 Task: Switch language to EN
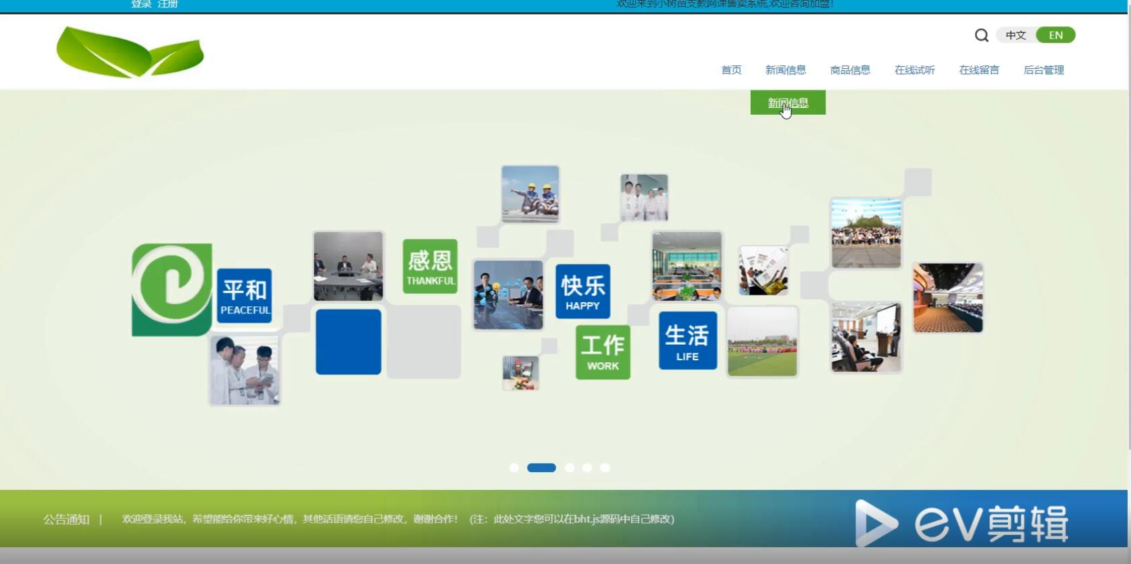(x=1055, y=35)
